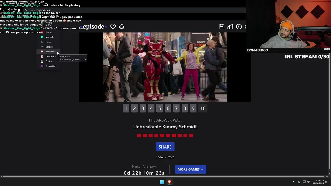
Task: Open the notification bell icon
Action: (326, 182)
